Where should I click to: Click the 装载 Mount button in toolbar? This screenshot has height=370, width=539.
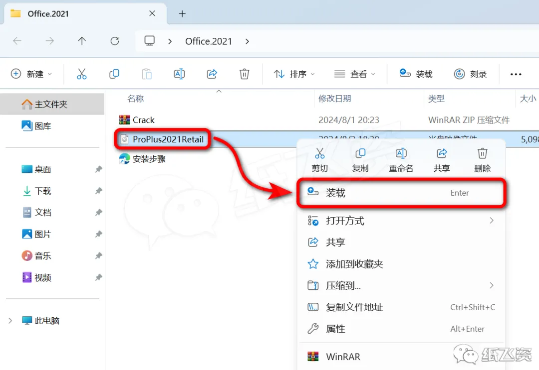click(416, 74)
